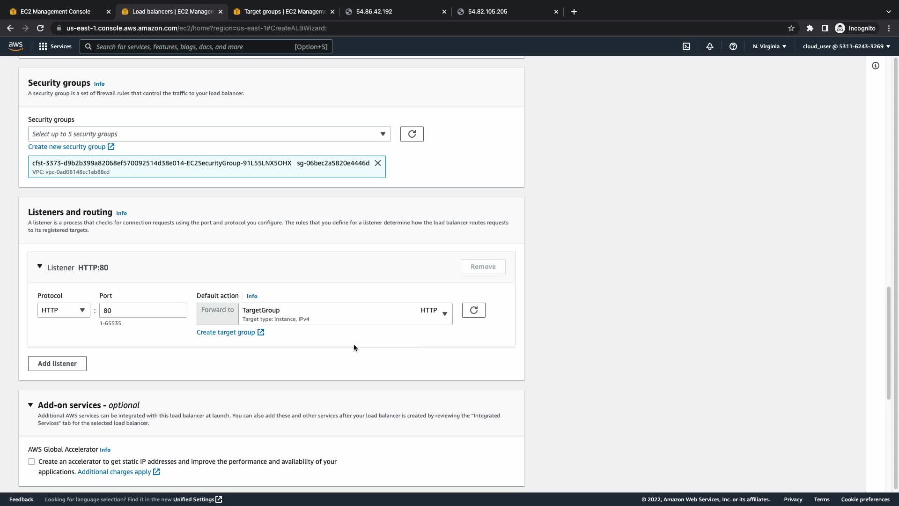This screenshot has width=899, height=506.
Task: Open the AWS support help icon
Action: coord(733,46)
